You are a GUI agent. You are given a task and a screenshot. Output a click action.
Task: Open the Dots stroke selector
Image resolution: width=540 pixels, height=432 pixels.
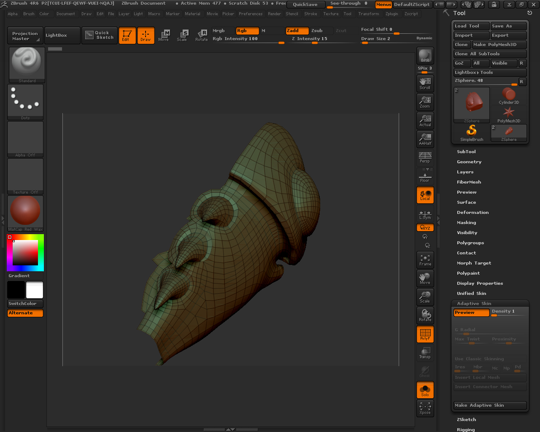[25, 102]
